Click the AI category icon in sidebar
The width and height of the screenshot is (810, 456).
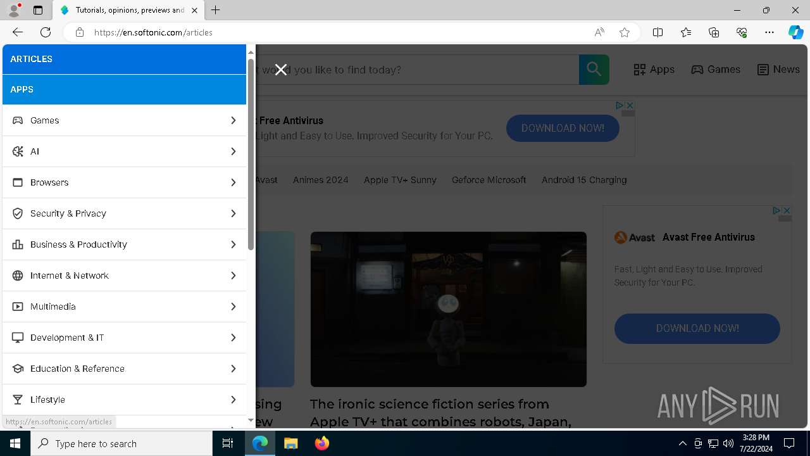click(18, 151)
